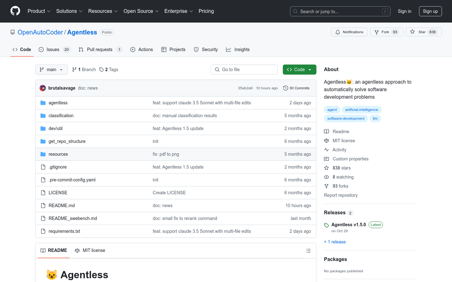Open the OpenAutoCoder owner link
The width and height of the screenshot is (452, 282).
pos(40,32)
